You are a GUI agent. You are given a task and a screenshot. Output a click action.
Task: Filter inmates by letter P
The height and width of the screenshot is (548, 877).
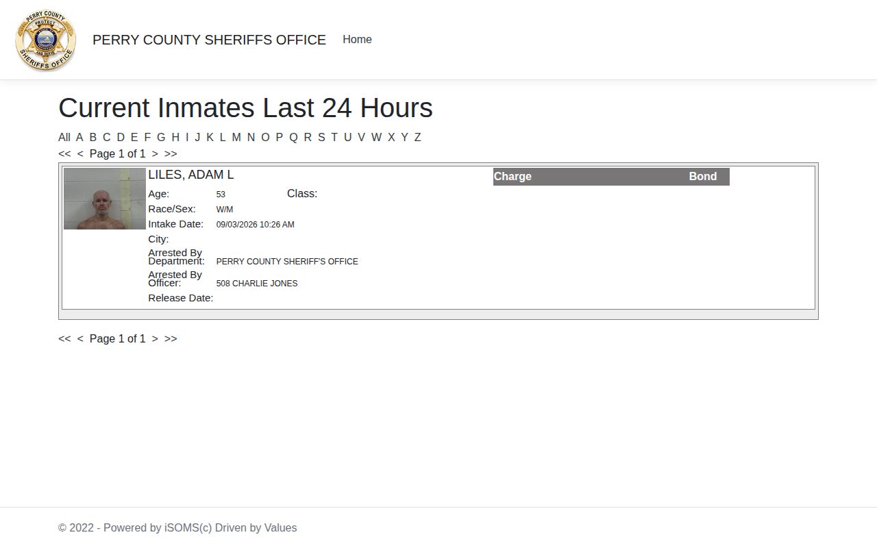coord(280,137)
